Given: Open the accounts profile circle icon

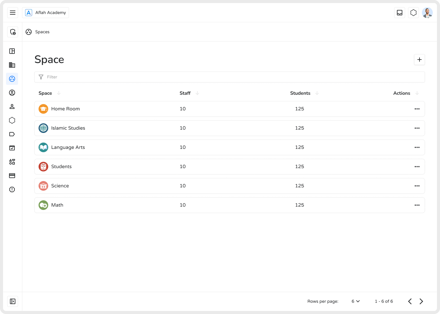Looking at the screenshot, I should [x=12, y=93].
